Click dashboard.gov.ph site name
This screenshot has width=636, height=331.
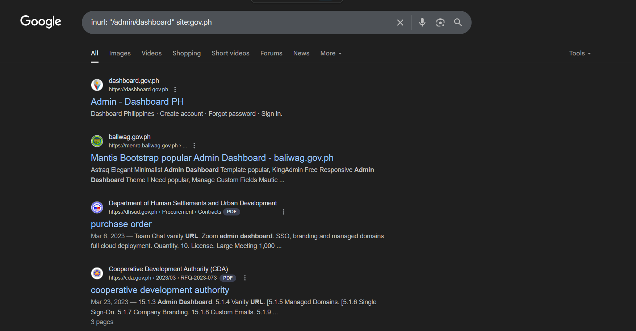coord(134,81)
